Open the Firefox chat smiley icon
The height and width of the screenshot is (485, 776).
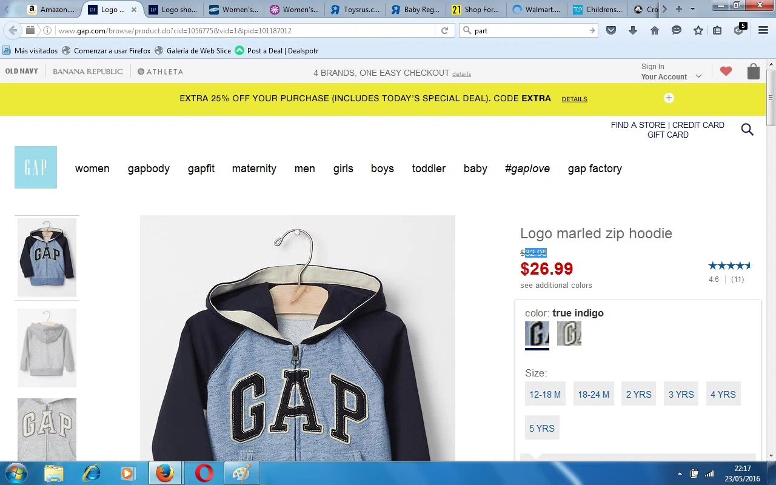pyautogui.click(x=677, y=30)
